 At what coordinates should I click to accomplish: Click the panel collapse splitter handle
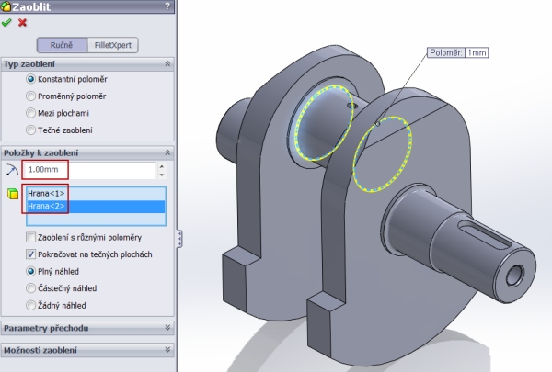pyautogui.click(x=179, y=239)
